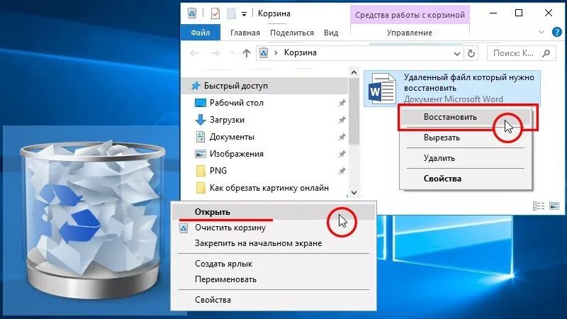The height and width of the screenshot is (319, 567).
Task: Select the deleted Word document icon
Action: [x=382, y=89]
